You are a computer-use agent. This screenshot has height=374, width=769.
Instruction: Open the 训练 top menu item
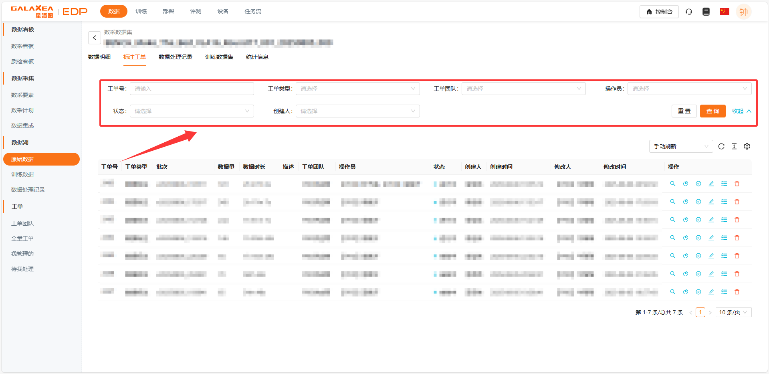[x=141, y=11]
